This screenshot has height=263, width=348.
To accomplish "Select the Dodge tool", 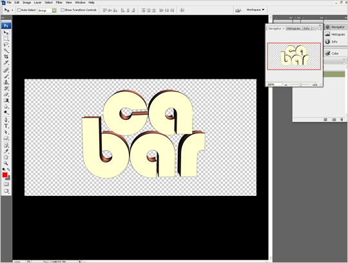I will click(6, 113).
